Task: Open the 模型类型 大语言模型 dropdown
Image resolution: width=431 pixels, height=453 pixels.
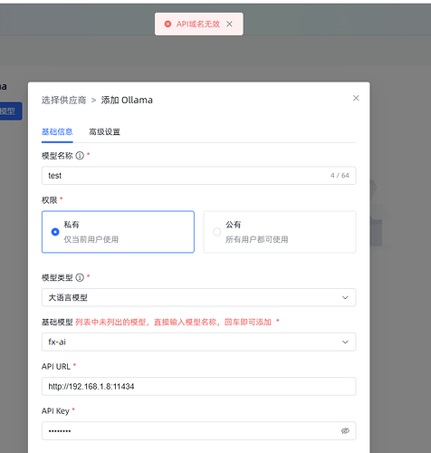Action: [x=198, y=297]
